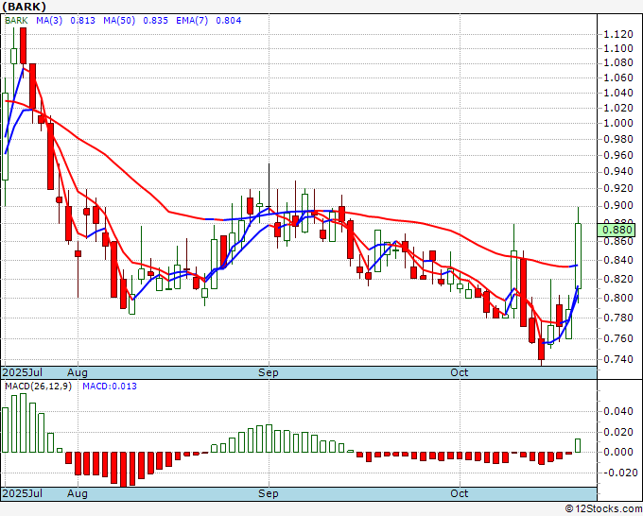The width and height of the screenshot is (643, 516).
Task: Click the 2025Jul label on the price timeline
Action: 23,373
